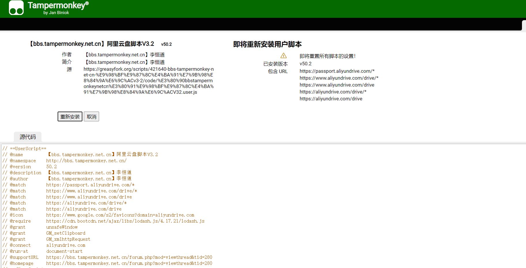This screenshot has width=526, height=268.
Task: Click the yellow warning triangle icon
Action: [283, 56]
